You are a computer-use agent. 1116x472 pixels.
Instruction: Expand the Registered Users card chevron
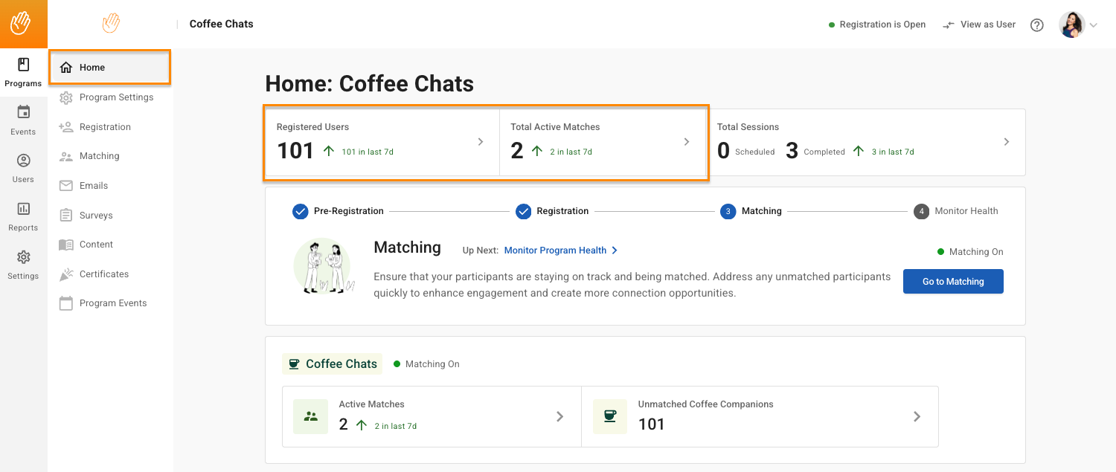point(481,142)
